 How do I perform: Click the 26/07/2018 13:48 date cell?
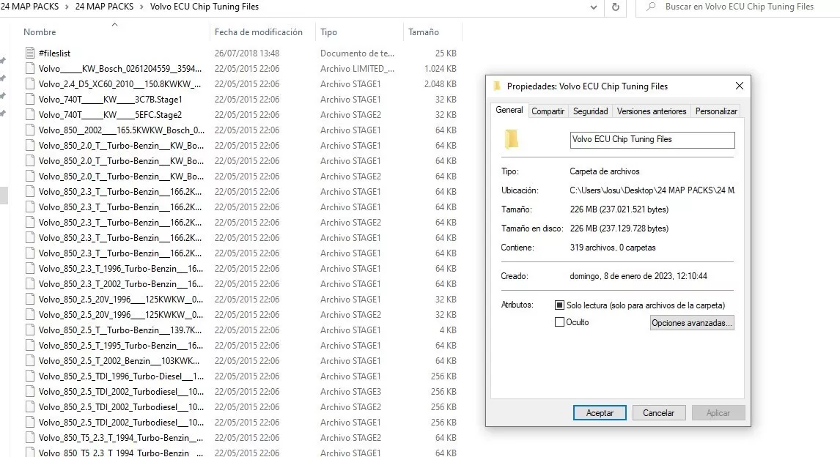tap(247, 53)
